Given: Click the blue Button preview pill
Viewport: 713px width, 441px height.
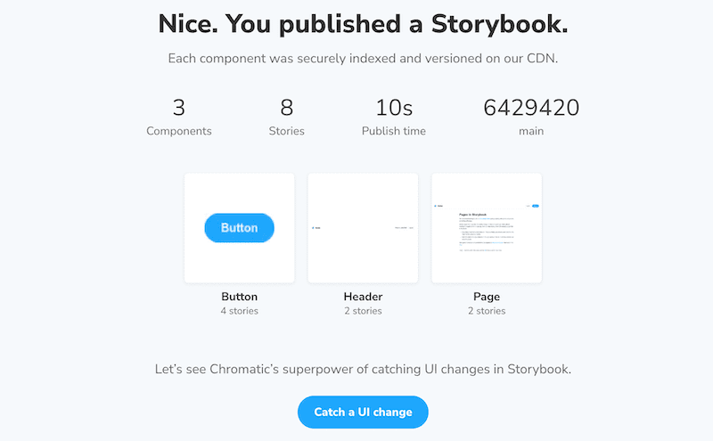Looking at the screenshot, I should 239,228.
